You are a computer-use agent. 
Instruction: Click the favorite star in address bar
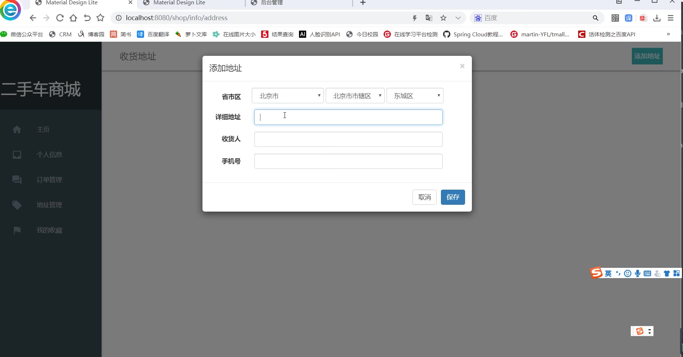click(x=443, y=18)
